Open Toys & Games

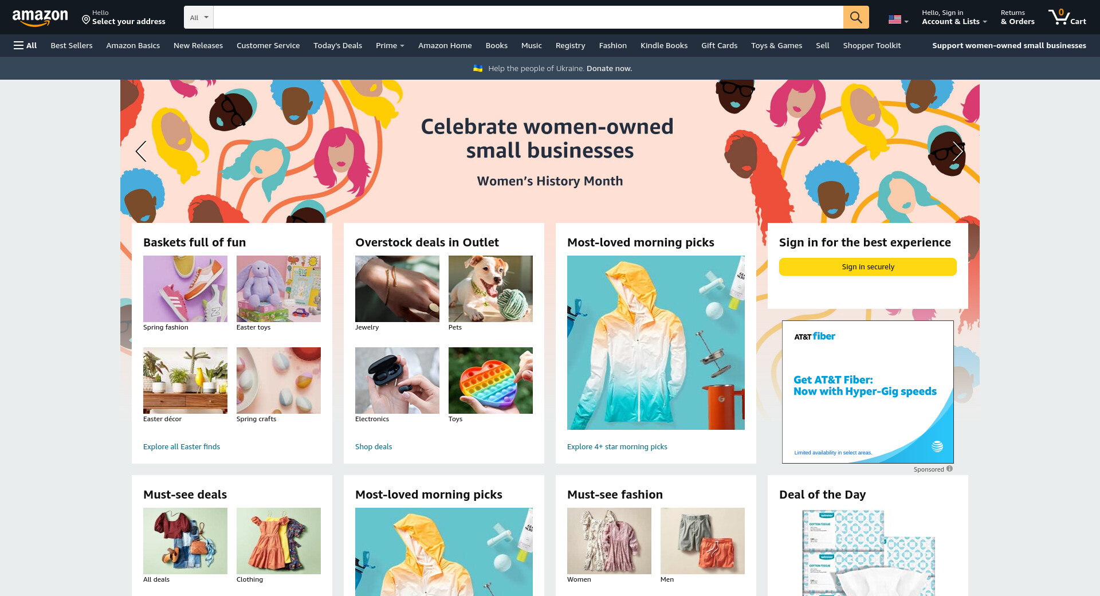(x=777, y=45)
